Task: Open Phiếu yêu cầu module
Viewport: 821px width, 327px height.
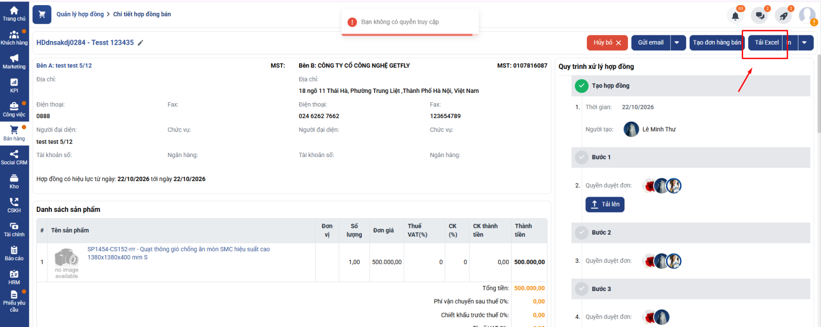Action: point(14,301)
